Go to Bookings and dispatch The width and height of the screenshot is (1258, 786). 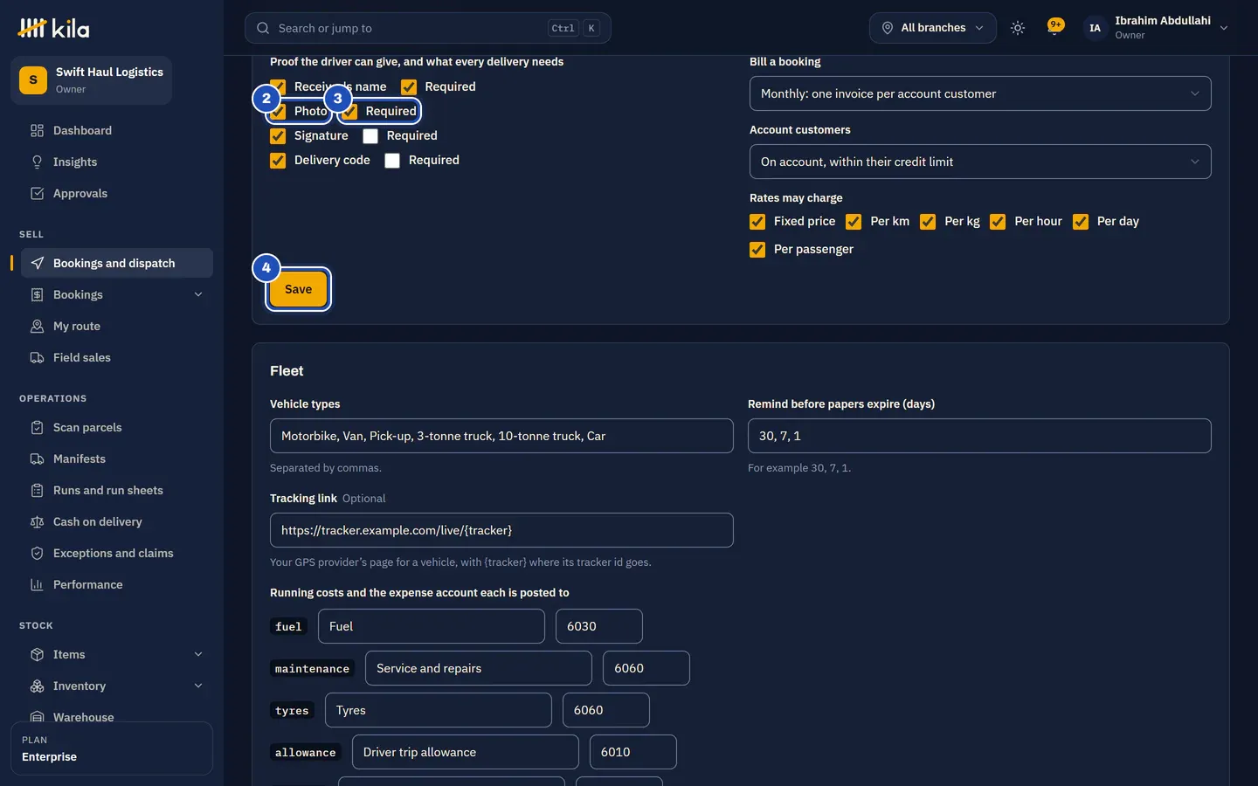[x=117, y=263]
